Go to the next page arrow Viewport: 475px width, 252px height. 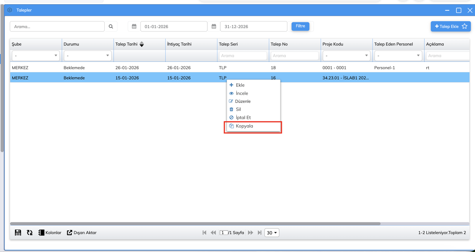click(x=251, y=232)
